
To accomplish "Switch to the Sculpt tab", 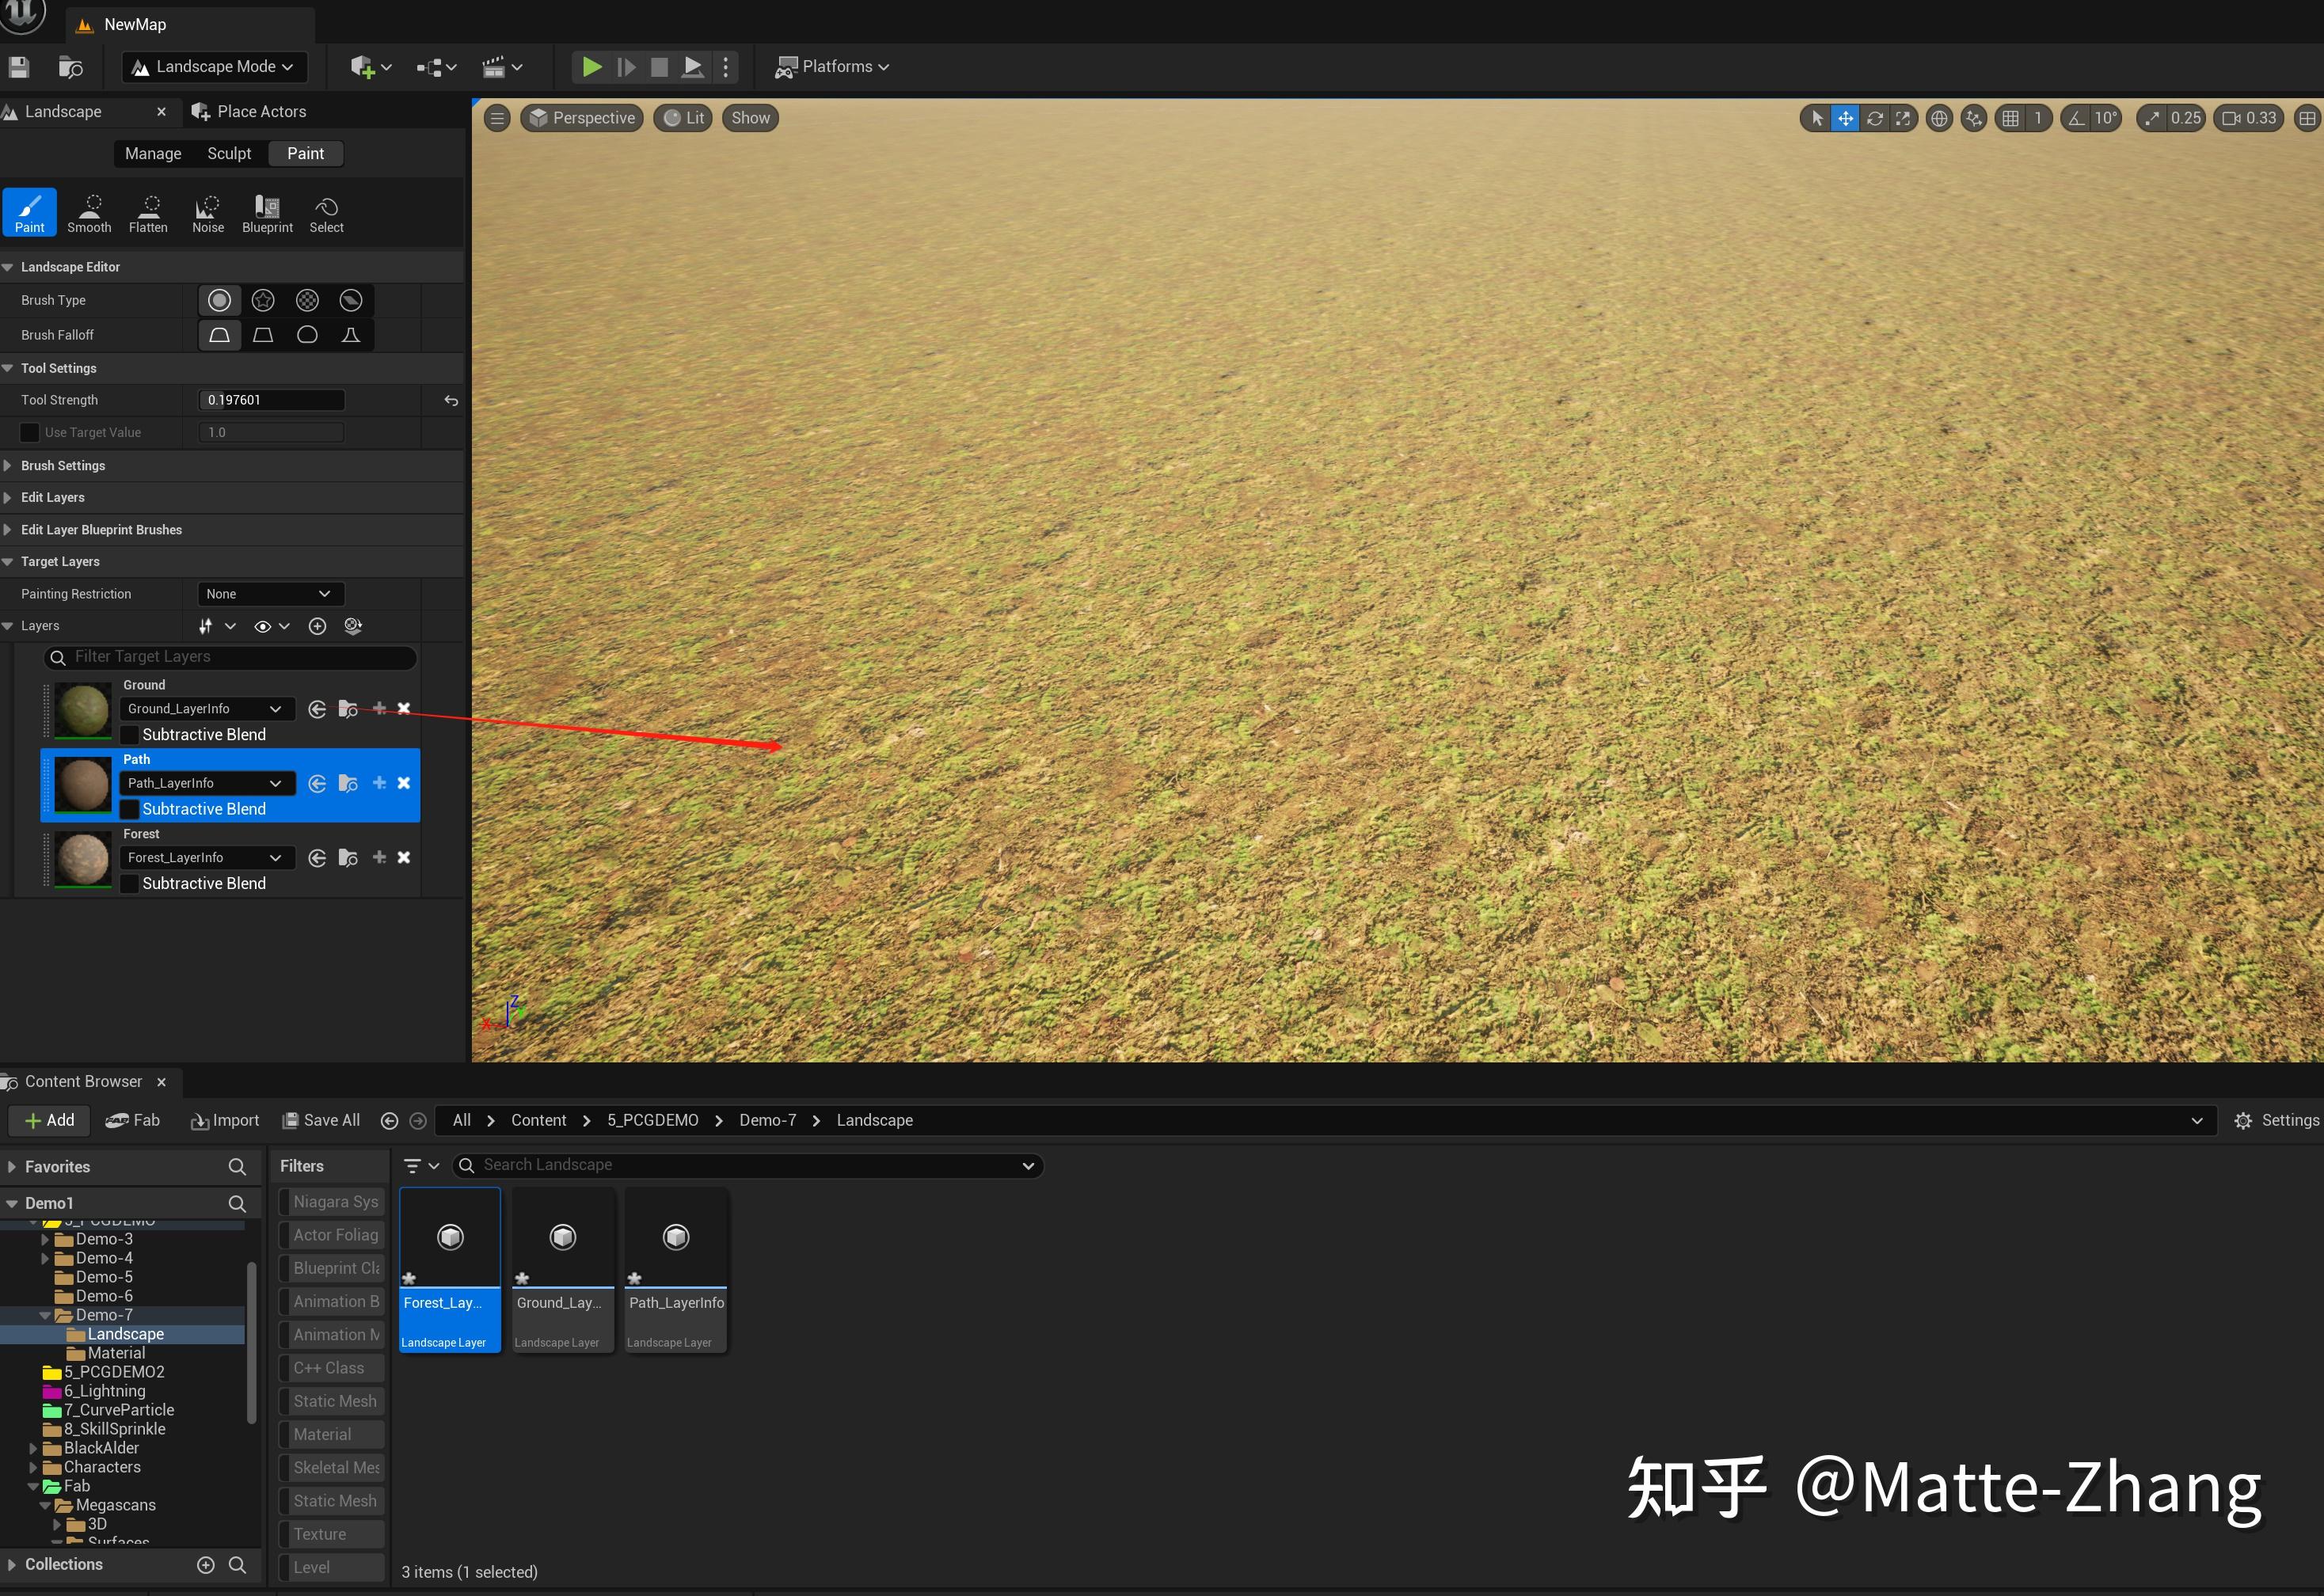I will (229, 154).
